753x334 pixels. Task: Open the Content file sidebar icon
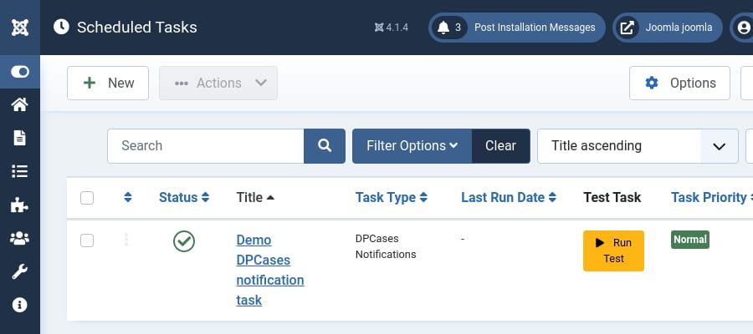20,138
